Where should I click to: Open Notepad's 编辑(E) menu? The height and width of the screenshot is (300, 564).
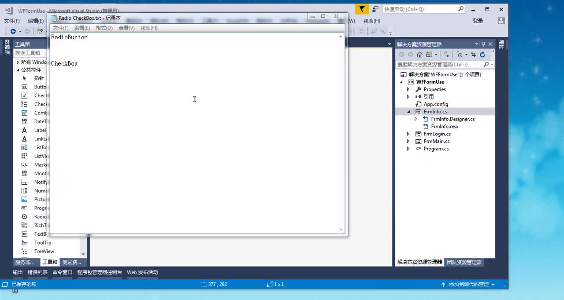pyautogui.click(x=82, y=28)
